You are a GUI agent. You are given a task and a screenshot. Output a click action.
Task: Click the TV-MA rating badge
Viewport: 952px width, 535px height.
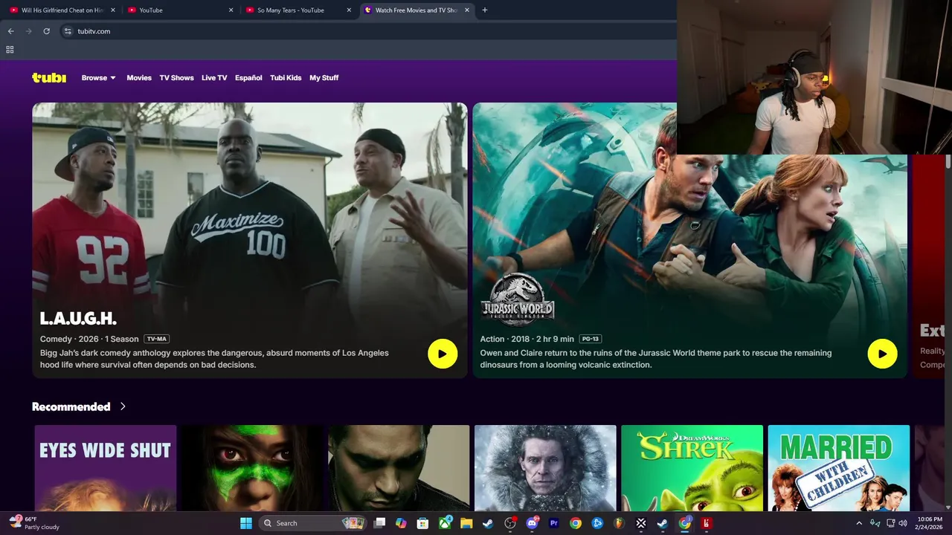(156, 339)
